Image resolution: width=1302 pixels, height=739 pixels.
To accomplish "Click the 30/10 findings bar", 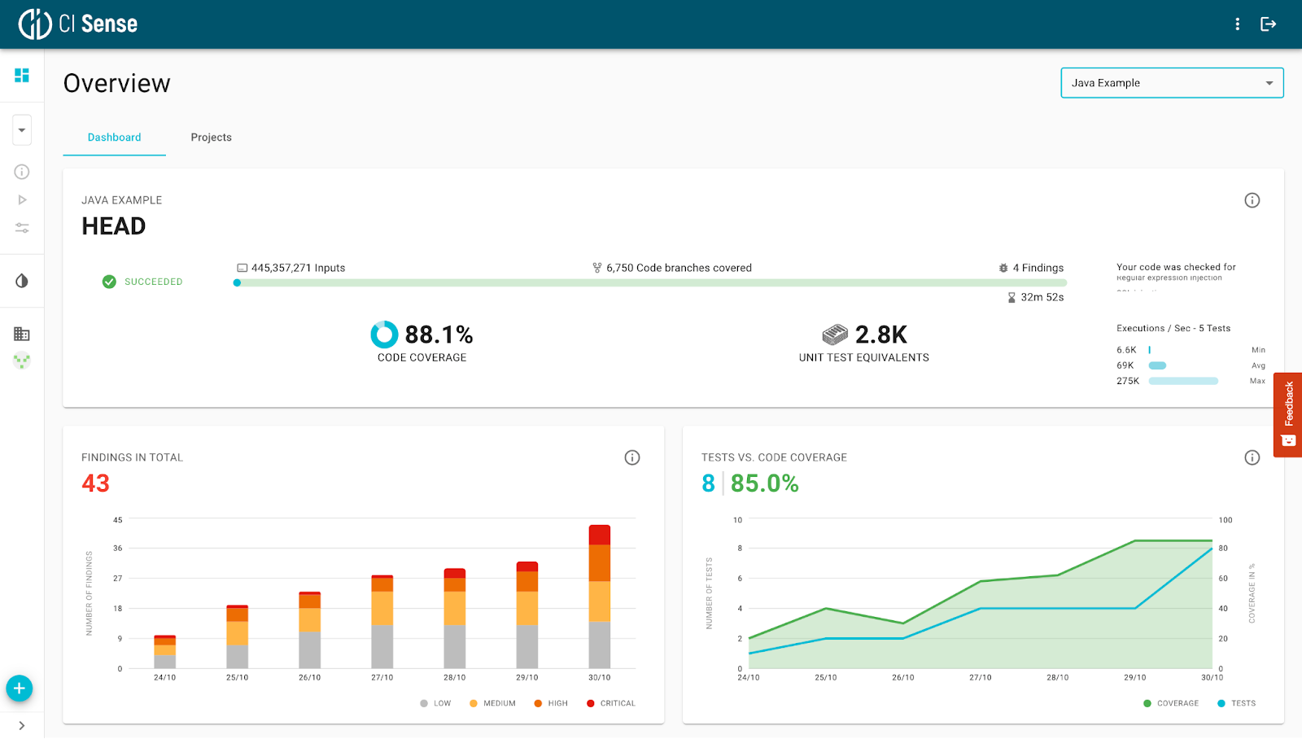I will tap(600, 597).
